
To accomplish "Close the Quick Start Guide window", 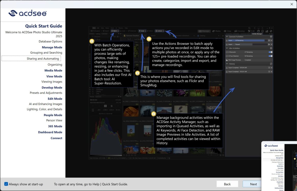I will pyautogui.click(x=292, y=4).
